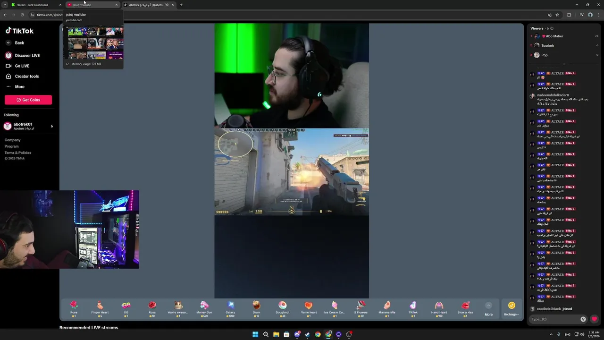Click the Get Coins button
The width and height of the screenshot is (604, 340).
pos(28,100)
